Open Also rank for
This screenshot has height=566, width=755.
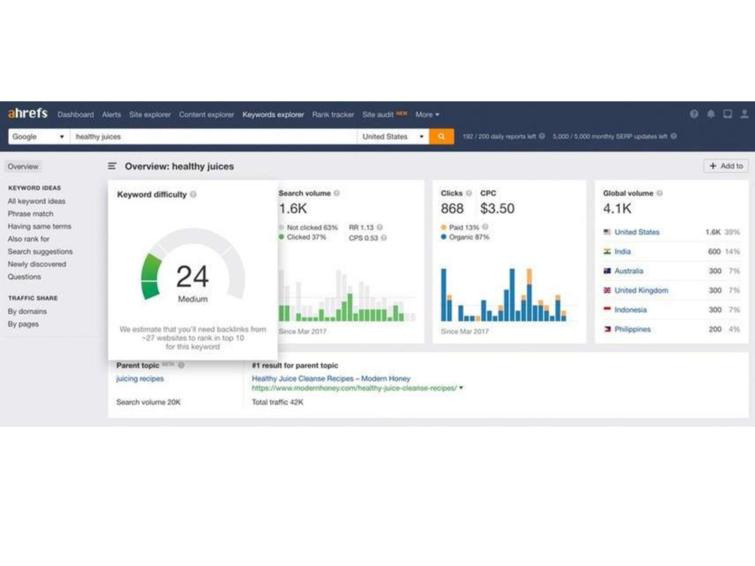tap(29, 238)
